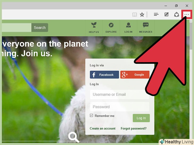Click the scrollbar up arrow
Viewport: 194px width, 145px height.
[191, 21]
